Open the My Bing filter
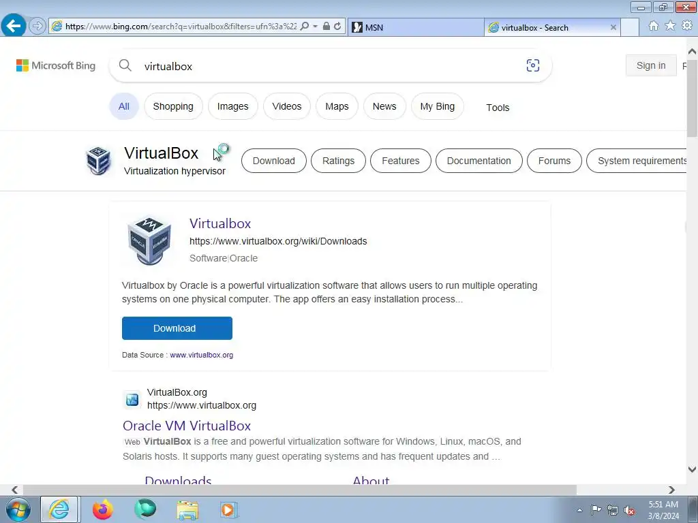Screen dimensions: 698x523 coord(438,106)
